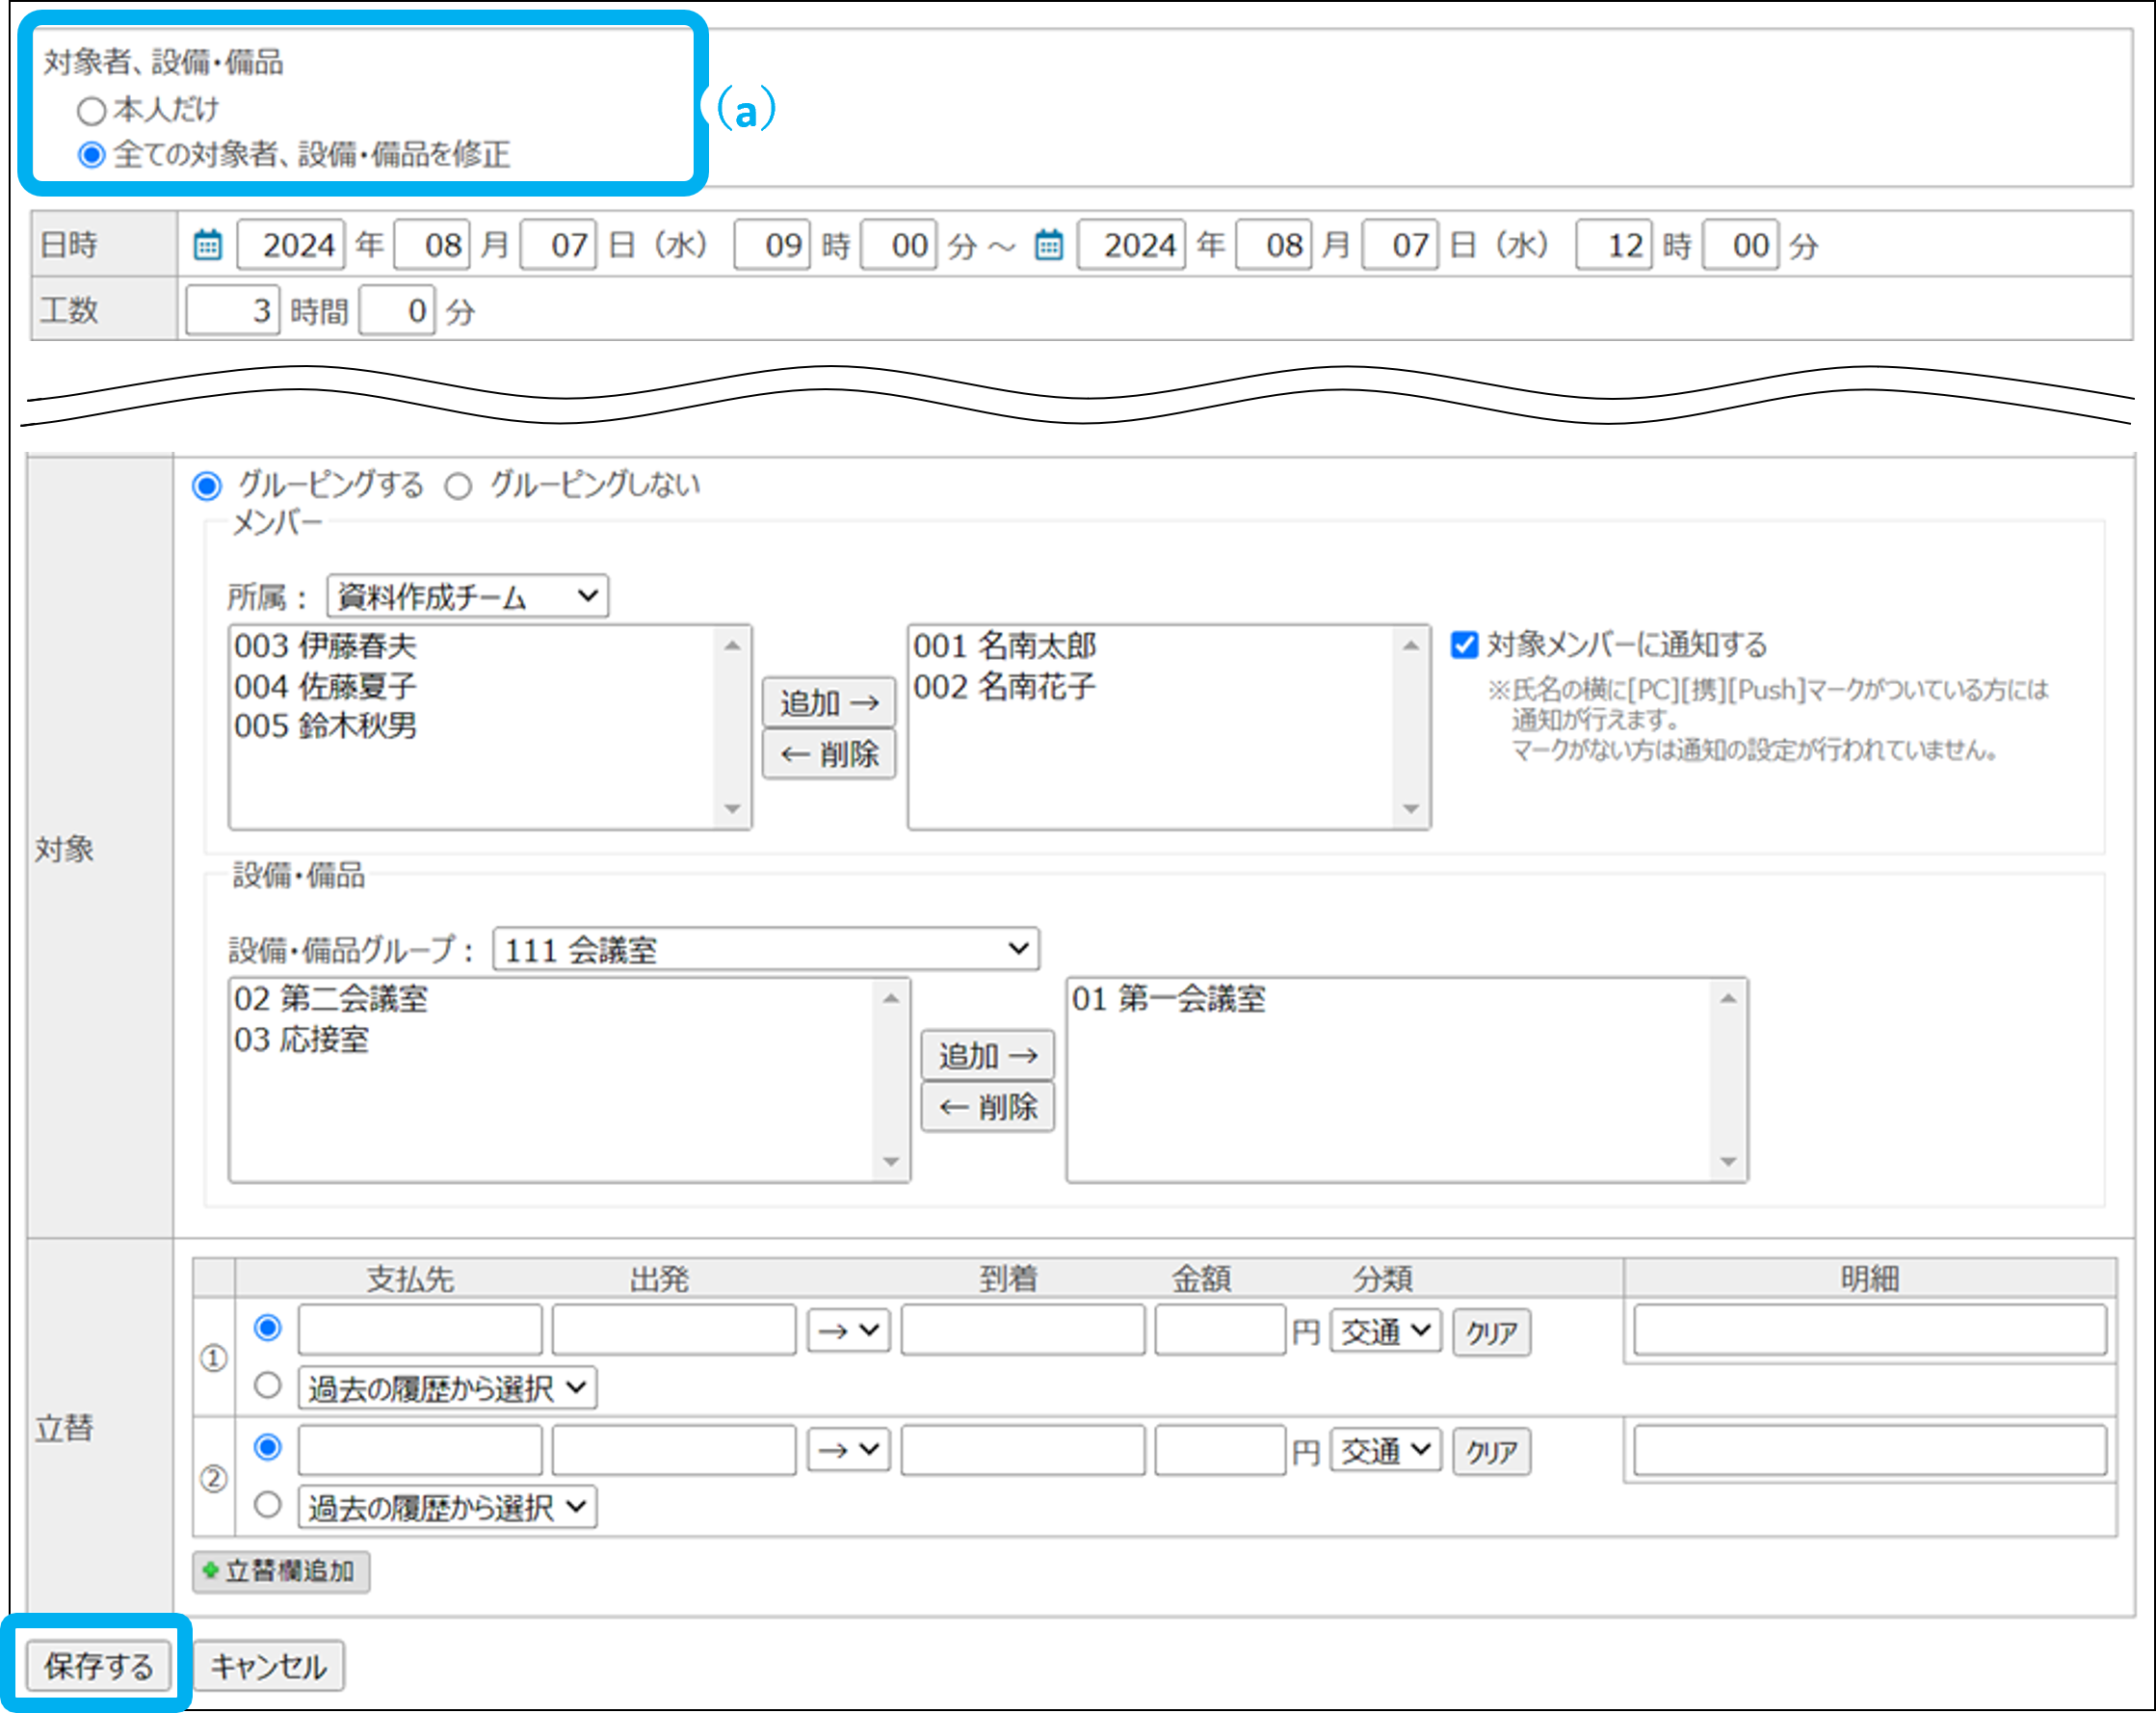Open second row 交通 category dropdown
Viewport: 2156px width, 1713px height.
coord(1385,1450)
